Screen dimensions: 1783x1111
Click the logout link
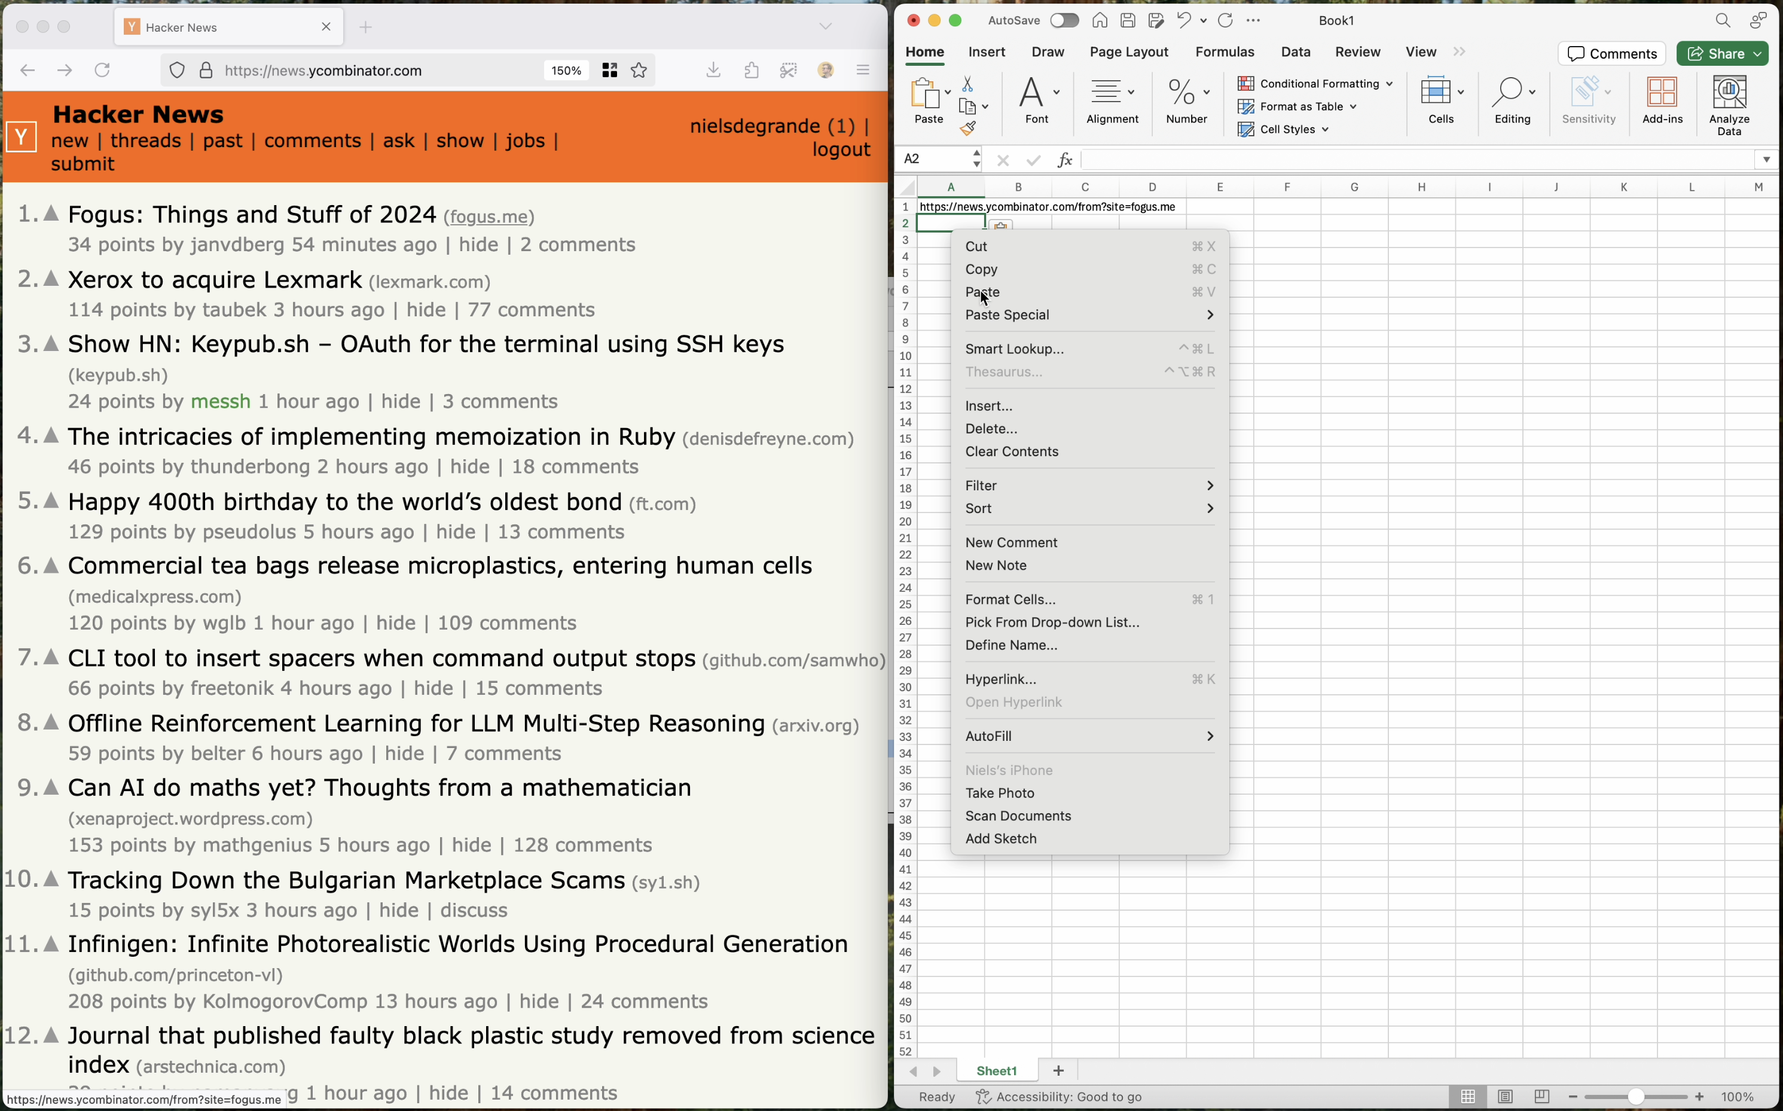(841, 149)
